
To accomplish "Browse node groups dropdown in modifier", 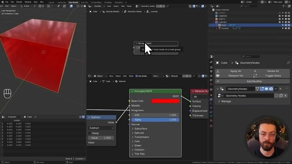I will tap(220, 96).
